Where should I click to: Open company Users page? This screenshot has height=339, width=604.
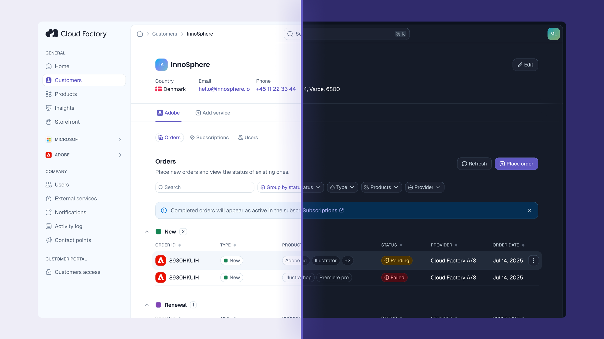[84, 185]
